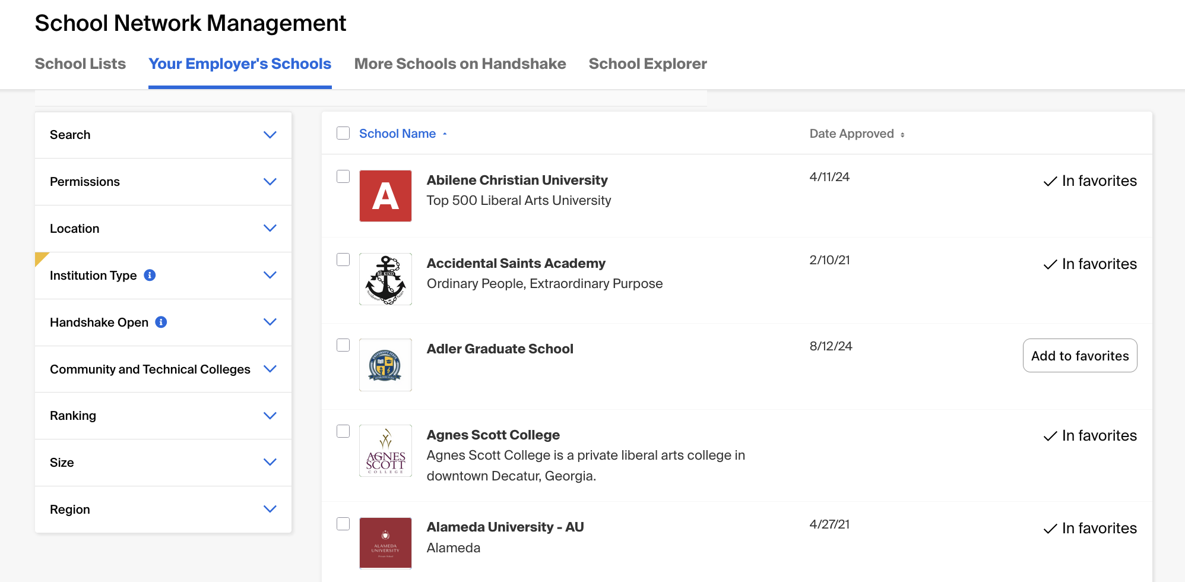Click checkmark icon for Accidental Saints favorites

1050,264
